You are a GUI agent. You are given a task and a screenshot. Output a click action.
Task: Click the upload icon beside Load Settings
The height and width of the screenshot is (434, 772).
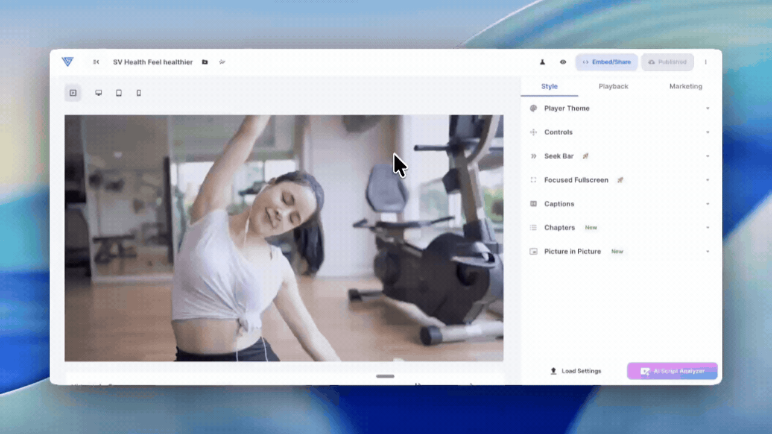[554, 371]
